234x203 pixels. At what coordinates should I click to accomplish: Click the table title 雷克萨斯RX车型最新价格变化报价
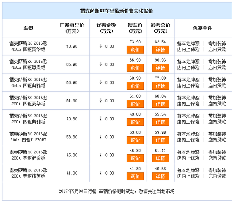point(117,11)
